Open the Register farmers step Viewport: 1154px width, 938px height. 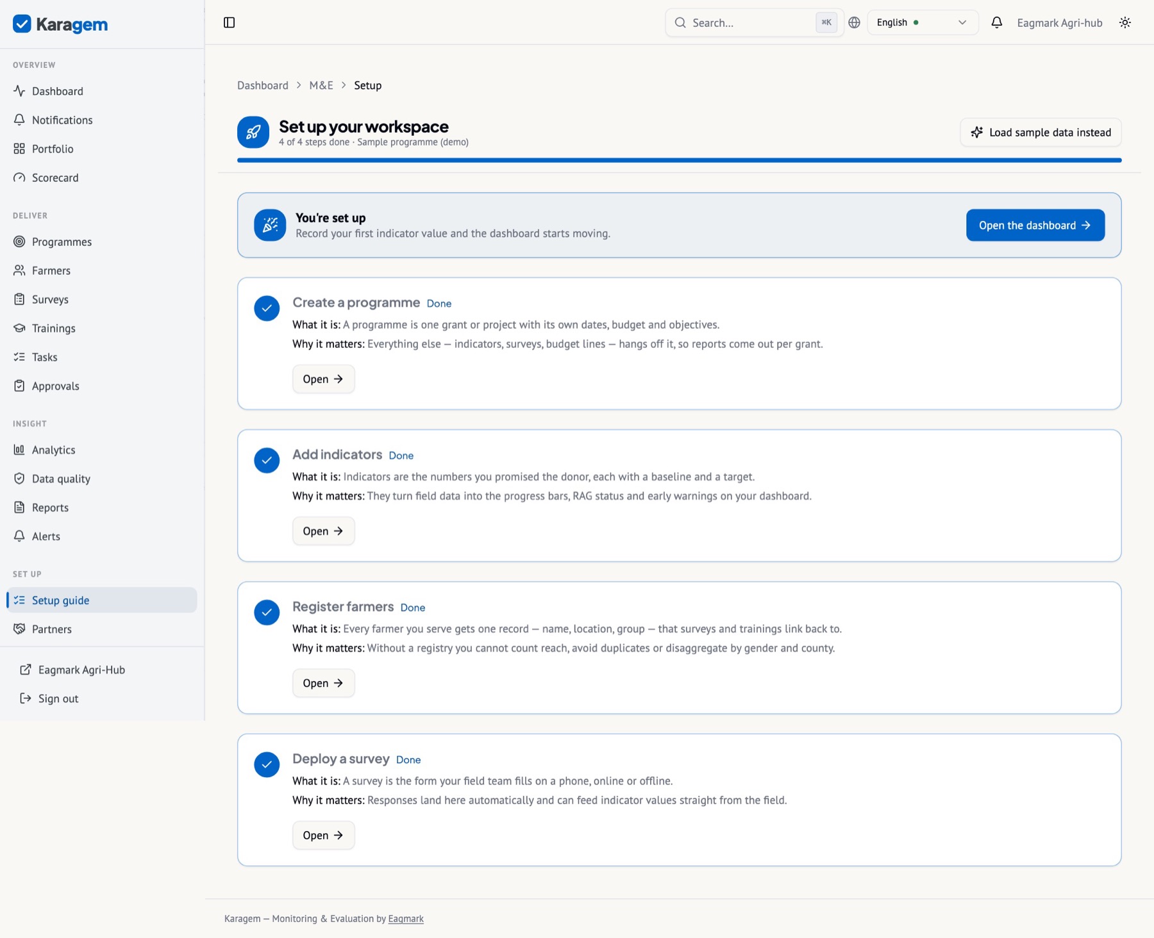pos(324,683)
